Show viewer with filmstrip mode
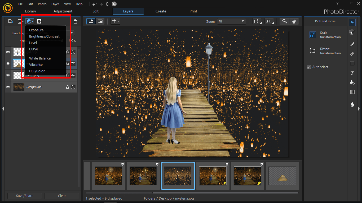 [91, 21]
